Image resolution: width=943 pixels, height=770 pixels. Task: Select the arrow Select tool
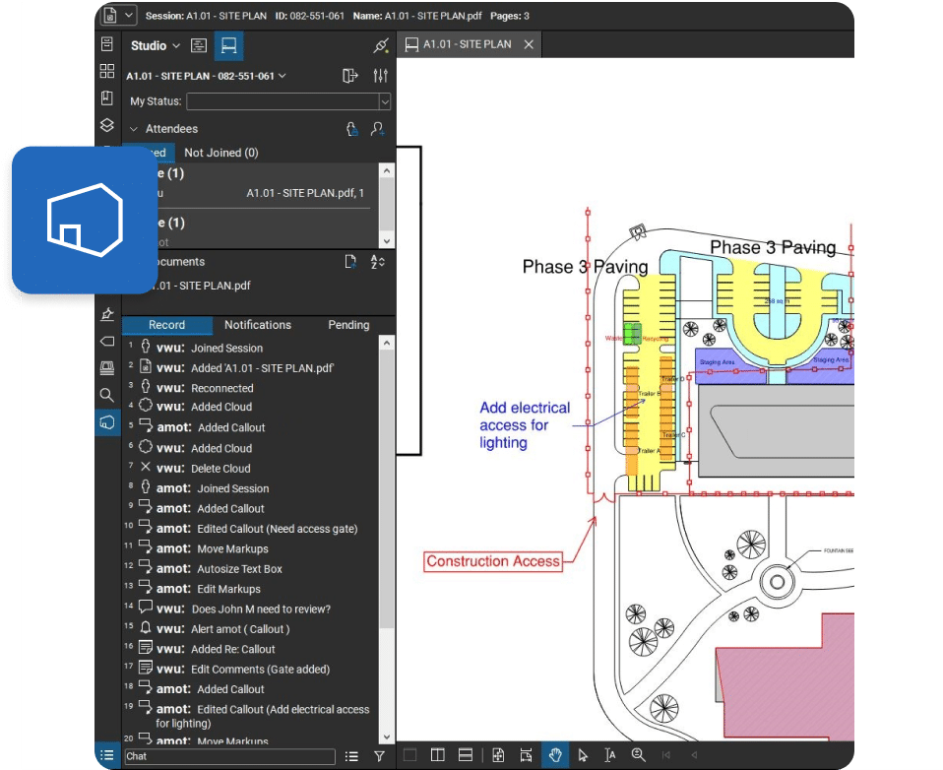[x=582, y=755]
